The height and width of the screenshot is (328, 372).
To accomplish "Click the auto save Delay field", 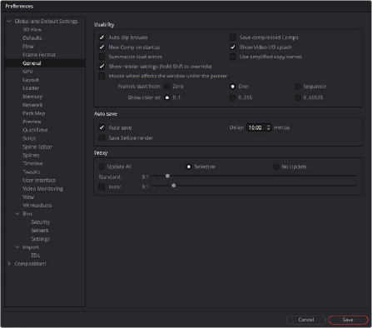I will (x=259, y=127).
